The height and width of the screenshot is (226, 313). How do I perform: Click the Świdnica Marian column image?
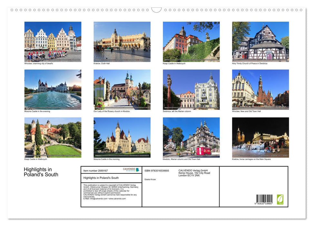click(191, 89)
